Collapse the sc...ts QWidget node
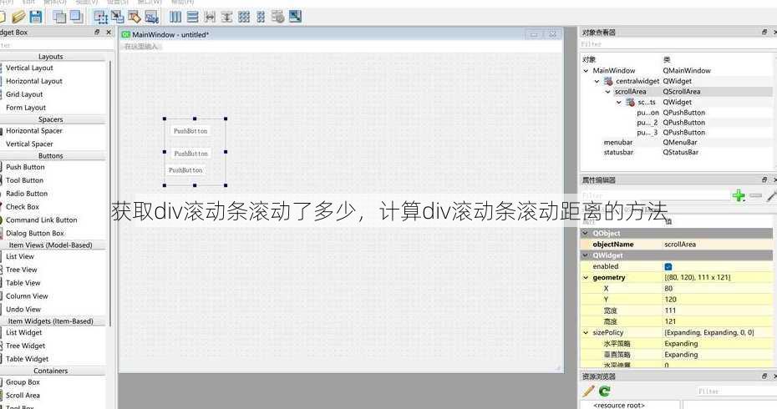Screen dimensions: 777x409 point(619,103)
